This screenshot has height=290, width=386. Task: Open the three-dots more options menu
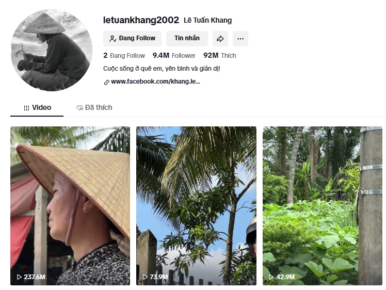240,39
